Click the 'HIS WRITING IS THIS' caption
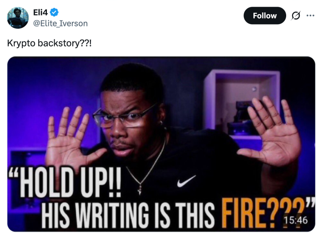The width and height of the screenshot is (323, 238). pyautogui.click(x=128, y=215)
